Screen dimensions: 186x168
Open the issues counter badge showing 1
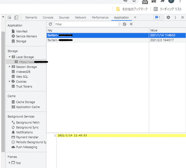(x=158, y=17)
